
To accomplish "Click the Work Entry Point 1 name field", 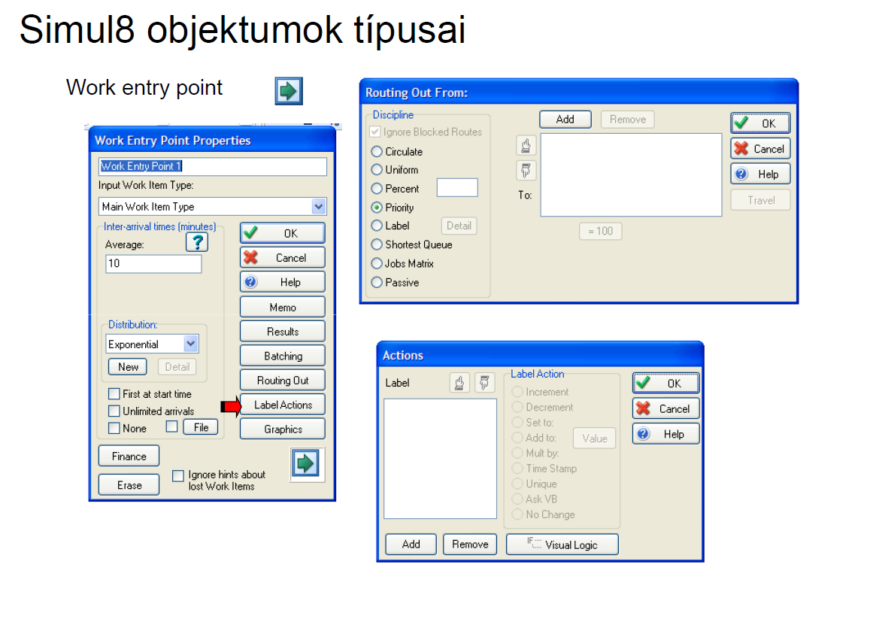I will point(213,166).
